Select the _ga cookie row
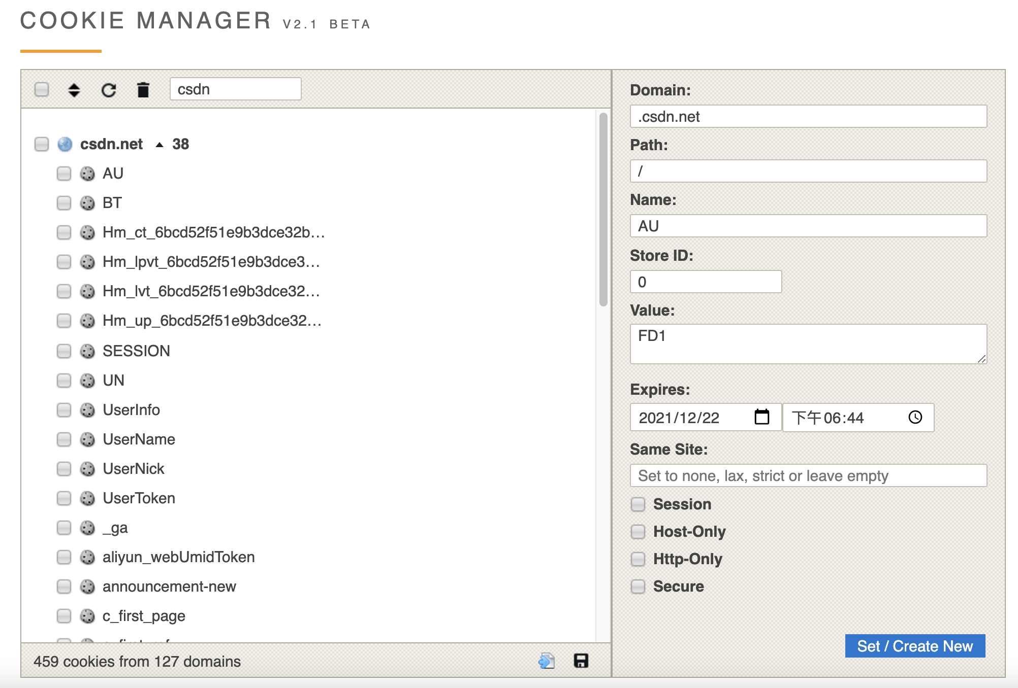Screen dimensions: 1018x688 tap(115, 528)
